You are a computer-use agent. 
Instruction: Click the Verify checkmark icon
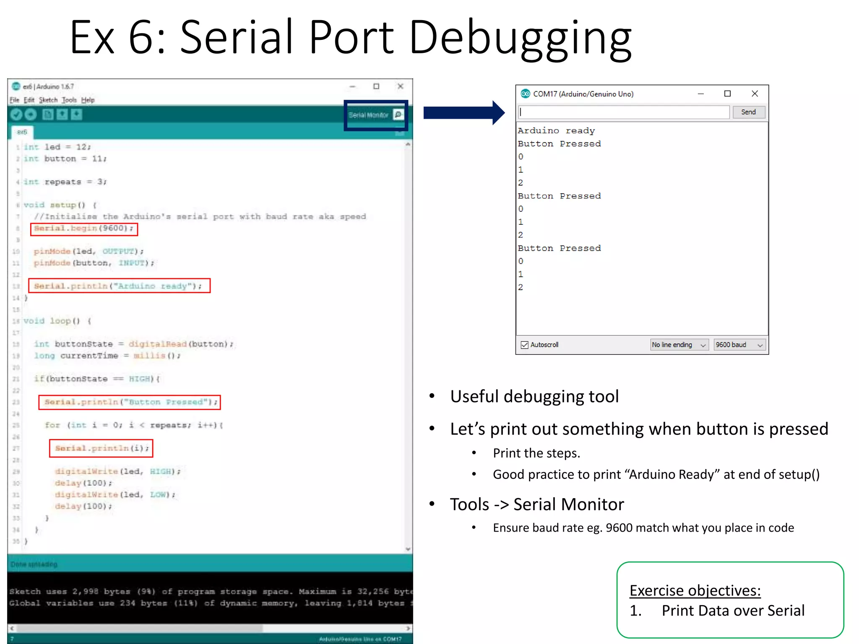point(16,114)
